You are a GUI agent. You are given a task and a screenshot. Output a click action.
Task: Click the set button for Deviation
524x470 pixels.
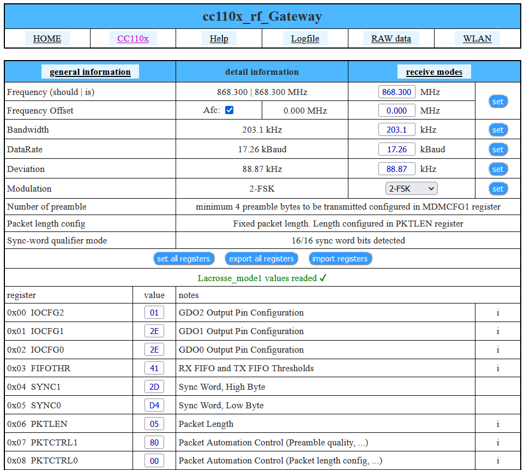click(498, 169)
